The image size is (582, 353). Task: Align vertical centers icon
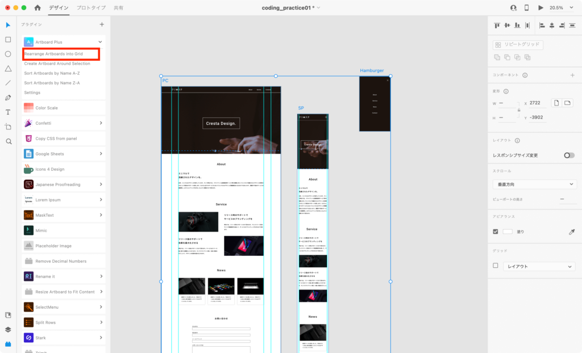(x=507, y=25)
